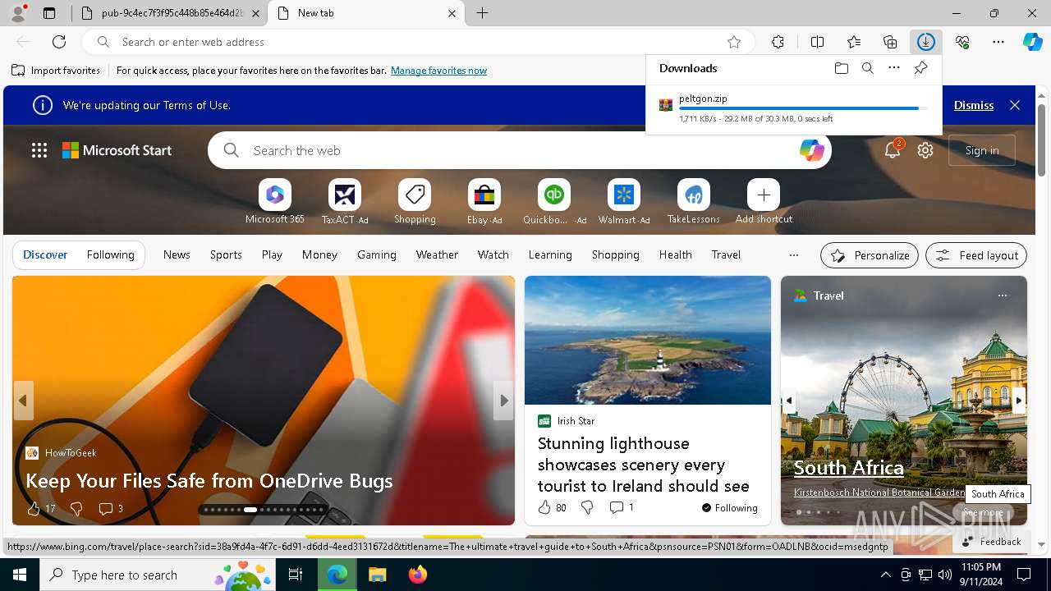The image size is (1051, 591).
Task: Like the lighthouse article
Action: click(544, 508)
